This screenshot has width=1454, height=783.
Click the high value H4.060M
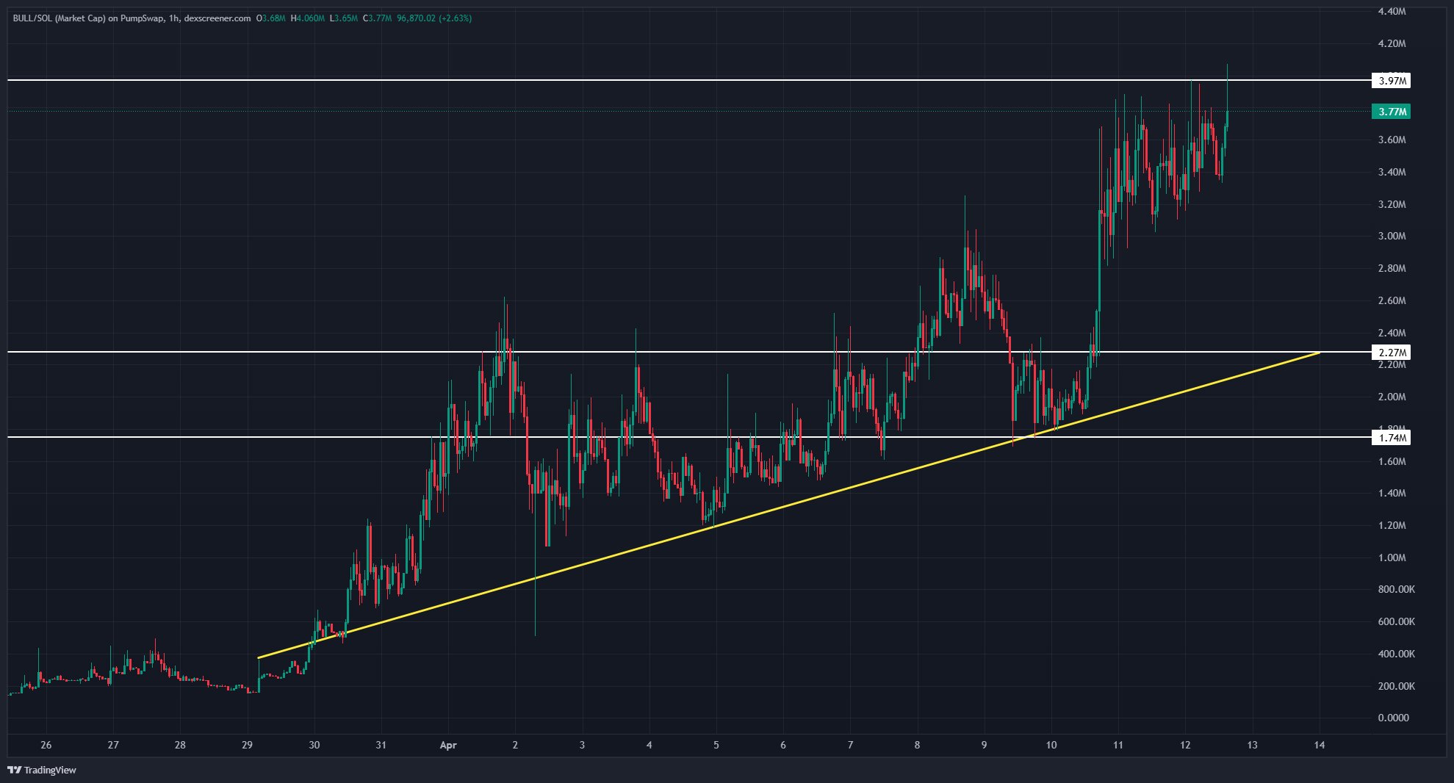point(308,18)
